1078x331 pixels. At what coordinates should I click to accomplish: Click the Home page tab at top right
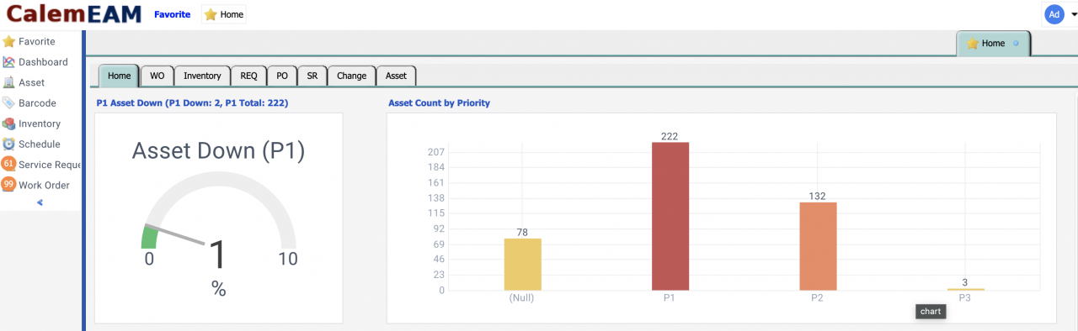tap(994, 44)
